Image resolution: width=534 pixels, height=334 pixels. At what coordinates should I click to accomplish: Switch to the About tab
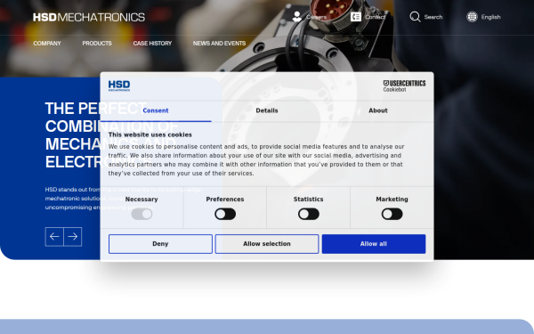[378, 110]
